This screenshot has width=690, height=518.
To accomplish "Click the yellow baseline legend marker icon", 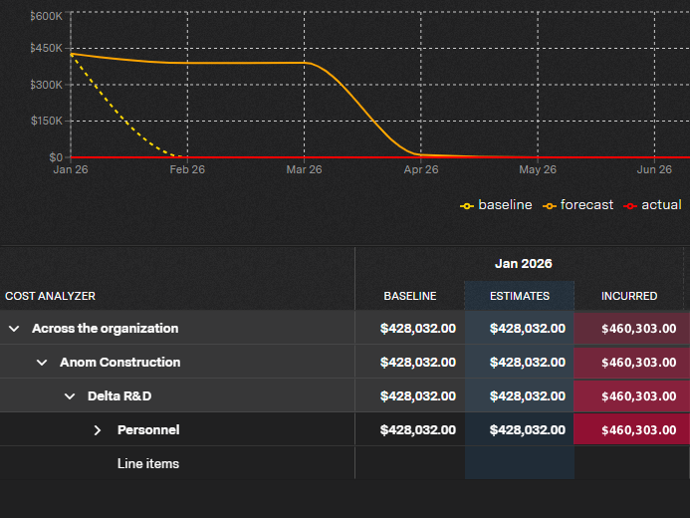I will (466, 206).
